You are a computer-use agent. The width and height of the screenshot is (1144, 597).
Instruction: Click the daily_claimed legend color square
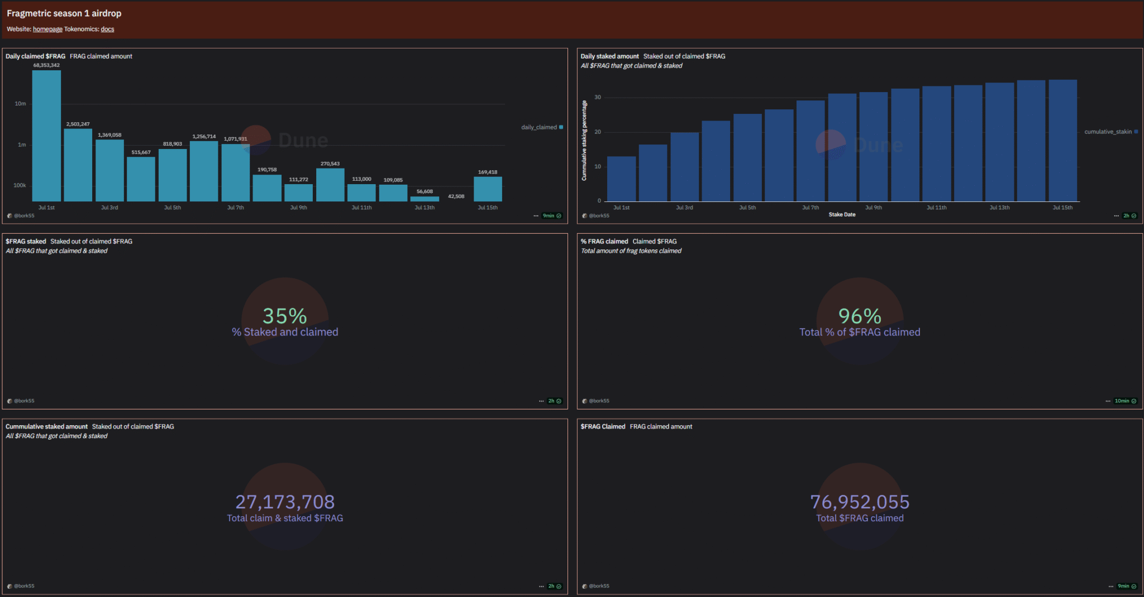click(x=561, y=127)
